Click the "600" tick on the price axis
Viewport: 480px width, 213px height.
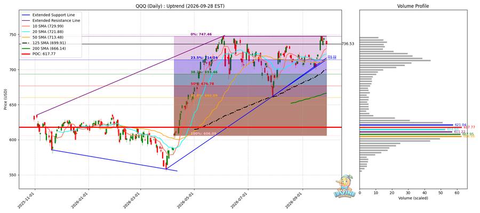tap(14, 140)
